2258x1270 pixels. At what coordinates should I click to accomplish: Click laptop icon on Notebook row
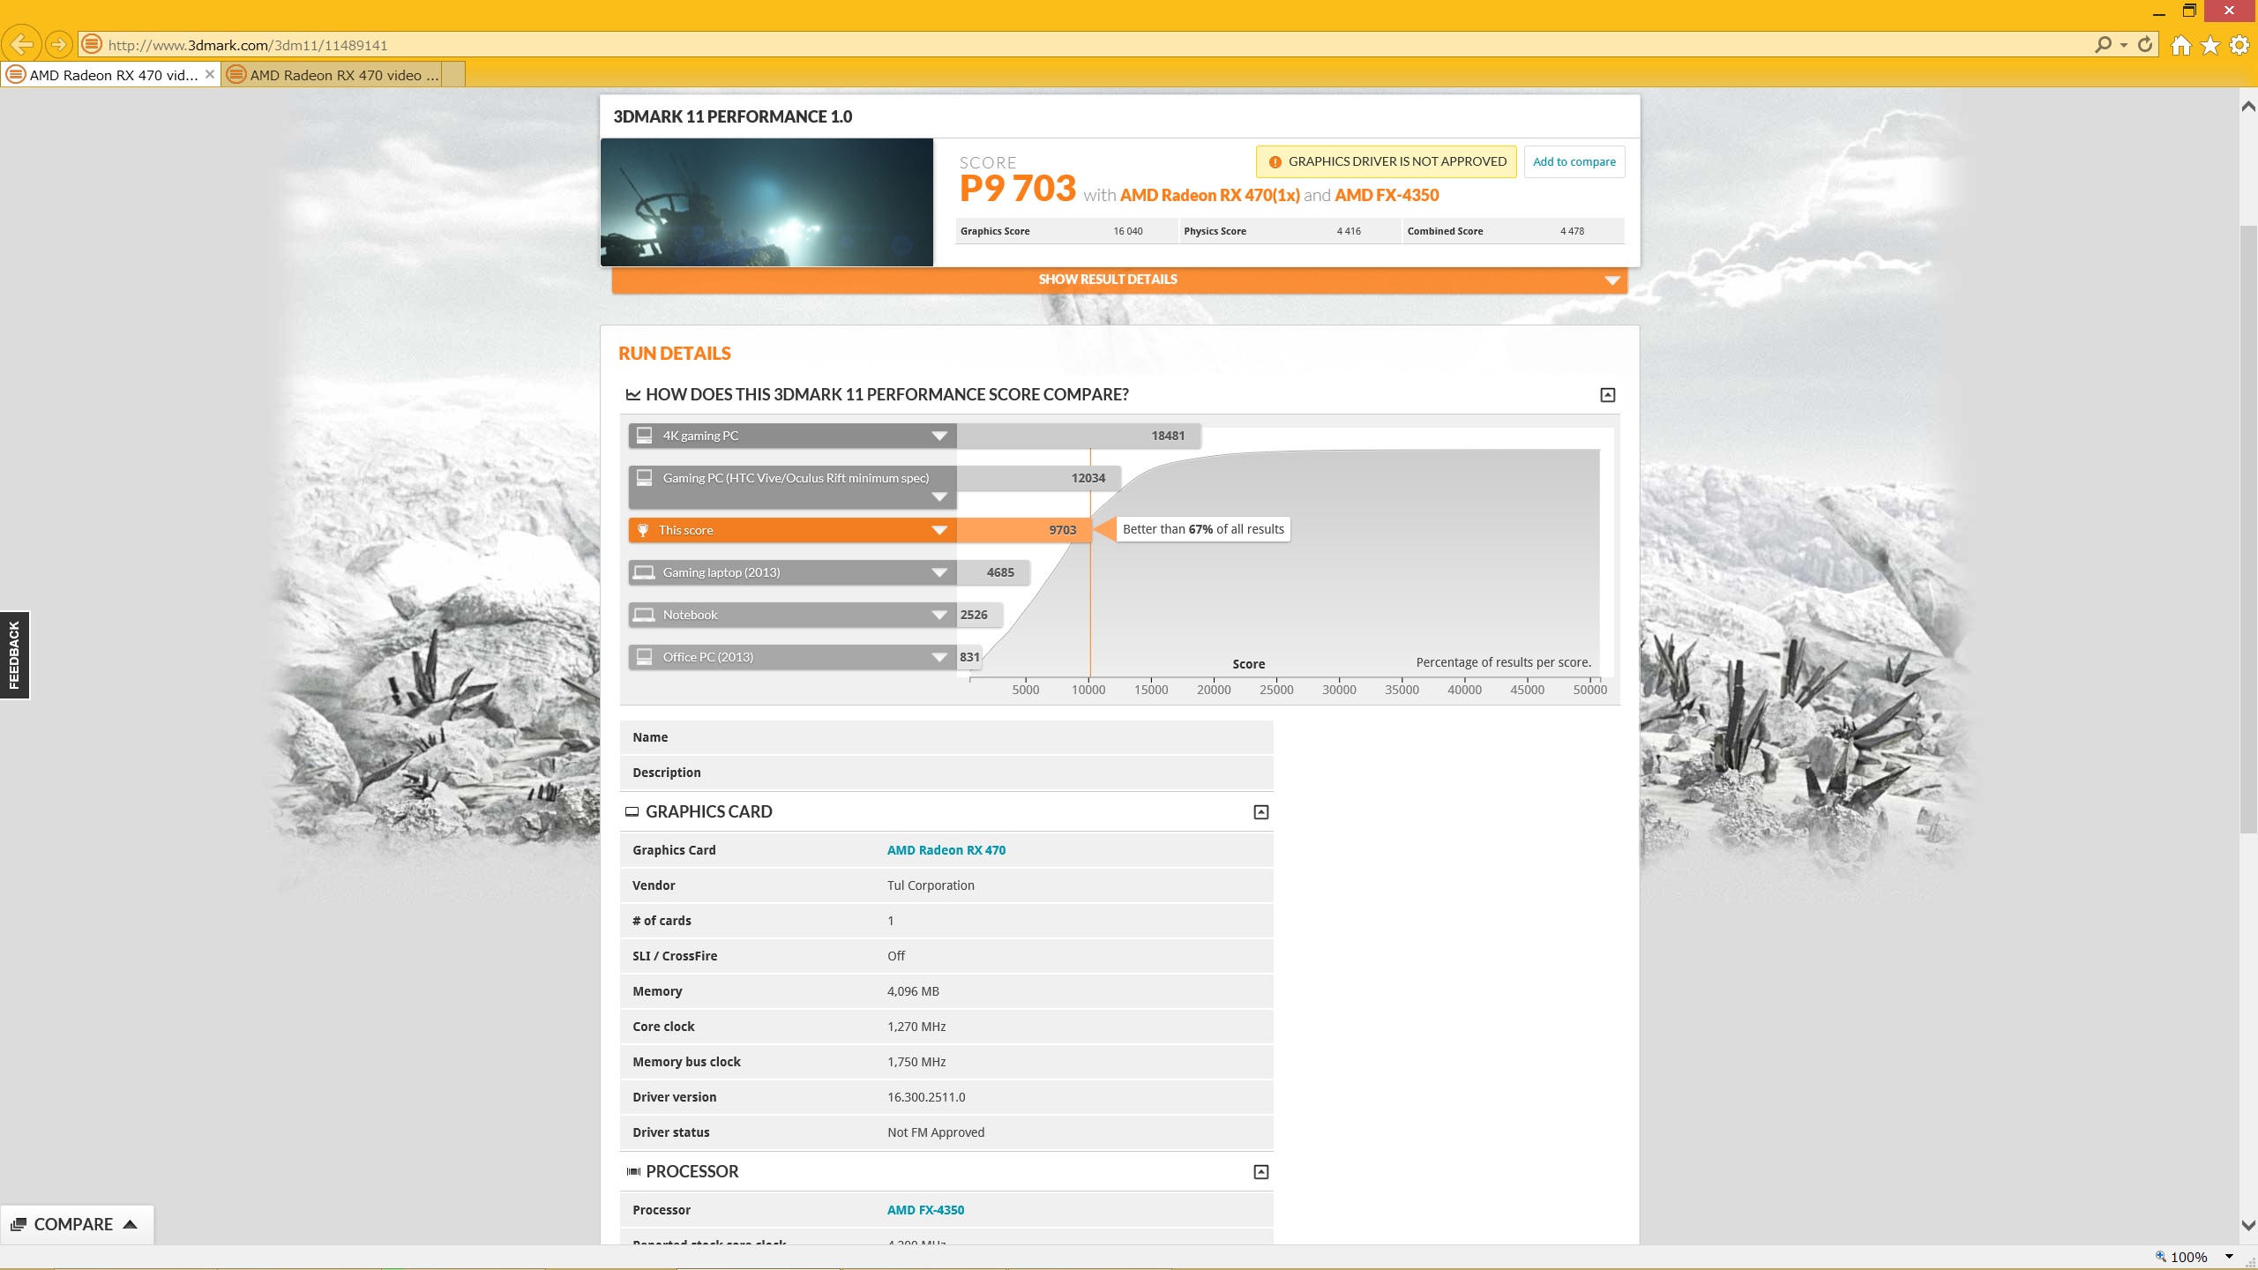pos(645,615)
